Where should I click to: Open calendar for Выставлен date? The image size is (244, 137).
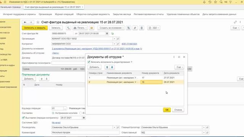point(84,118)
